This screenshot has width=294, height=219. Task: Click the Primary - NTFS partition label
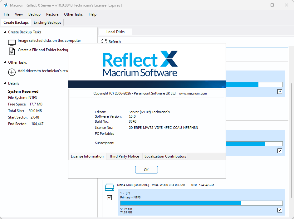[x=130, y=197]
